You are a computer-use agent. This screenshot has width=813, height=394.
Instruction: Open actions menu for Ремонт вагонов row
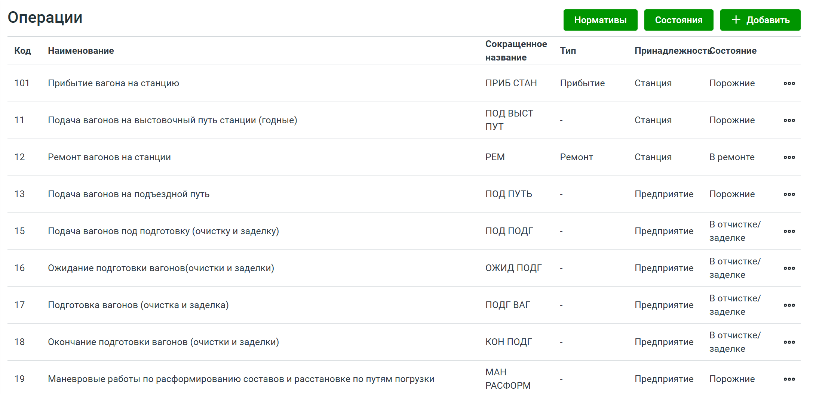click(789, 157)
